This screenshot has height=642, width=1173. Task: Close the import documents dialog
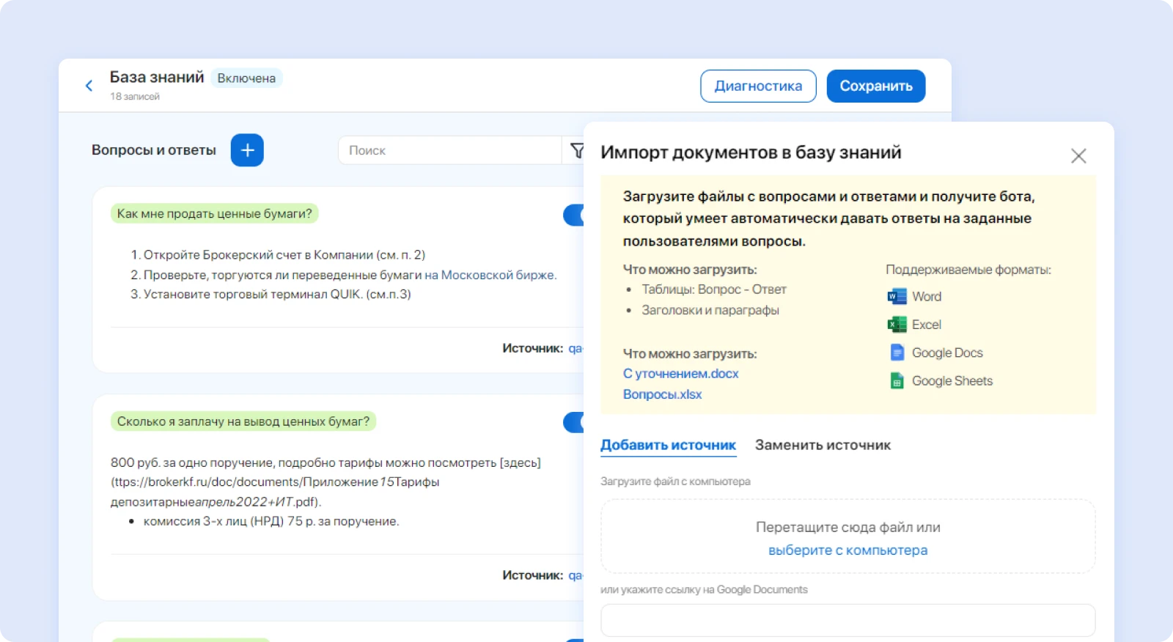[x=1078, y=155]
